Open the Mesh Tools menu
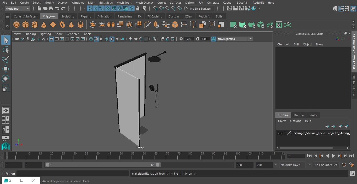357x184 pixels. 124,3
